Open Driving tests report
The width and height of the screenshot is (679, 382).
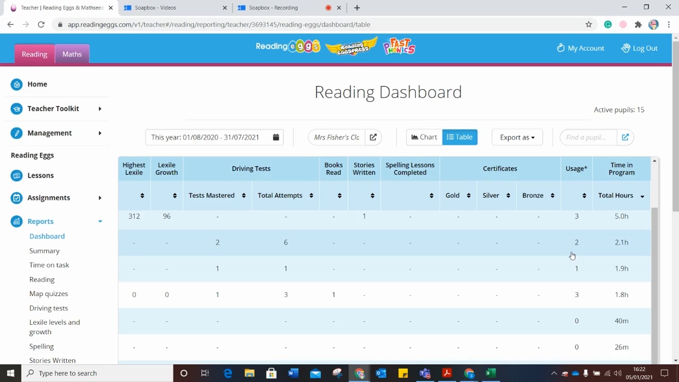click(49, 308)
